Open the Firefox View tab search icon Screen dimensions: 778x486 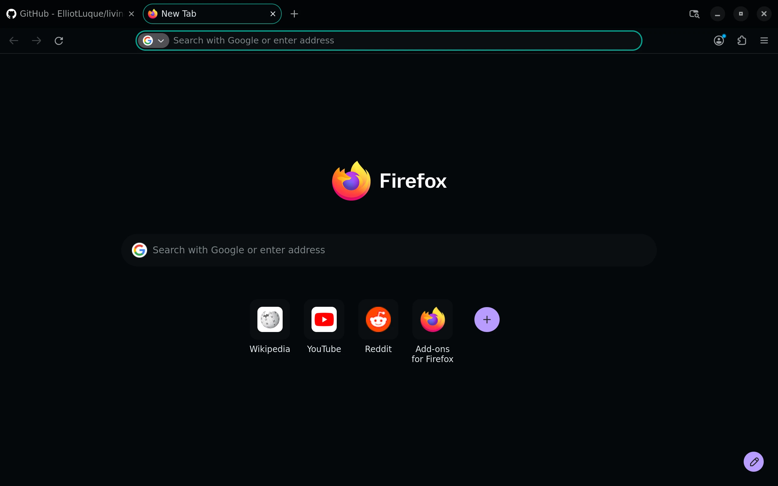[x=694, y=14]
